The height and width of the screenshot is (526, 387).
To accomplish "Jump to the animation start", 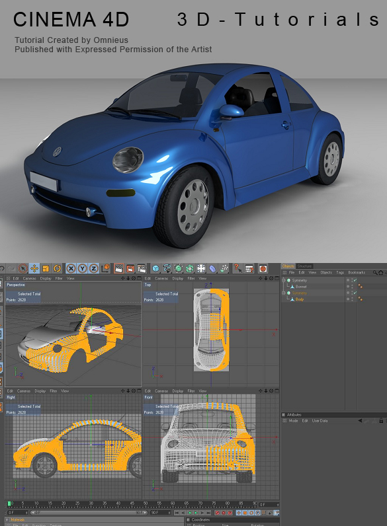I will click(x=177, y=513).
